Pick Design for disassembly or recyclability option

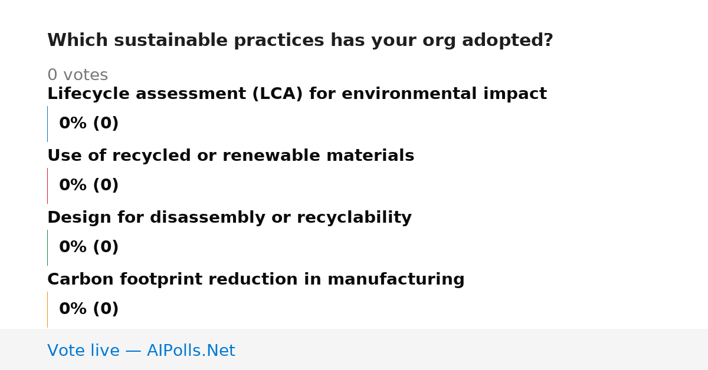[x=230, y=218]
